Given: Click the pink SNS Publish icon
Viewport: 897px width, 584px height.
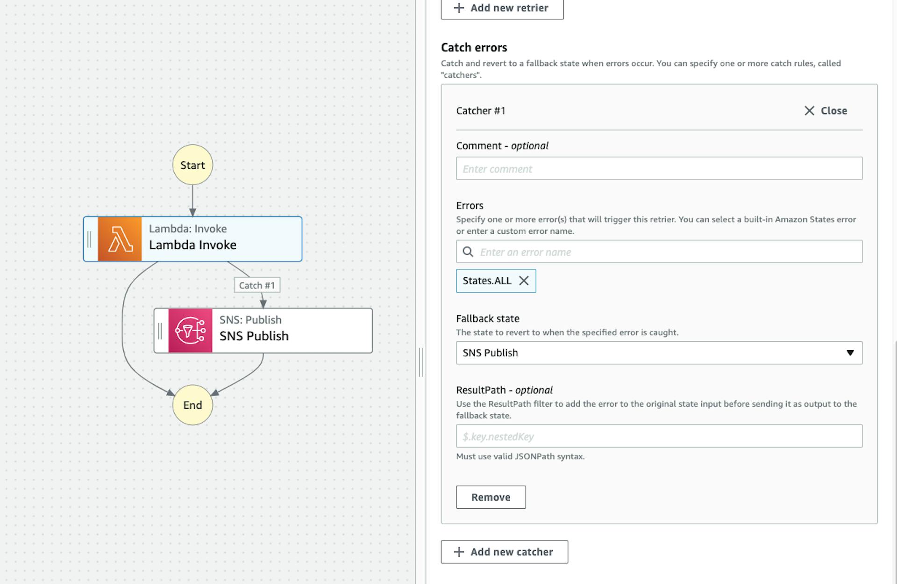Looking at the screenshot, I should coord(190,331).
